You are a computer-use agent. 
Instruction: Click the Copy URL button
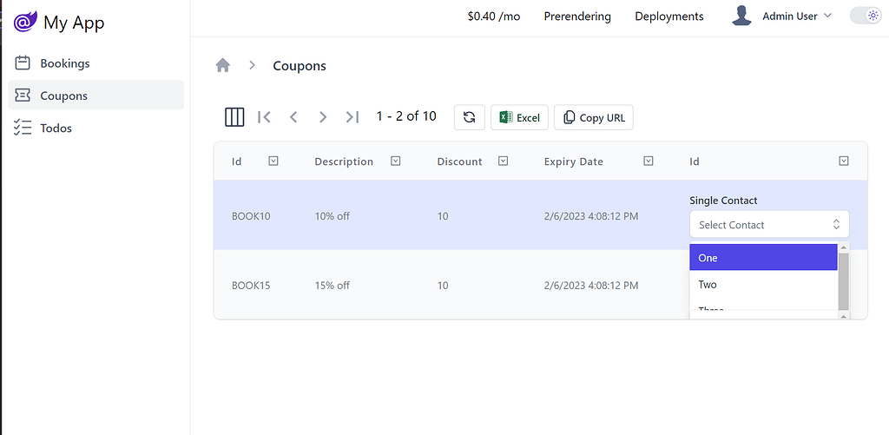[594, 117]
